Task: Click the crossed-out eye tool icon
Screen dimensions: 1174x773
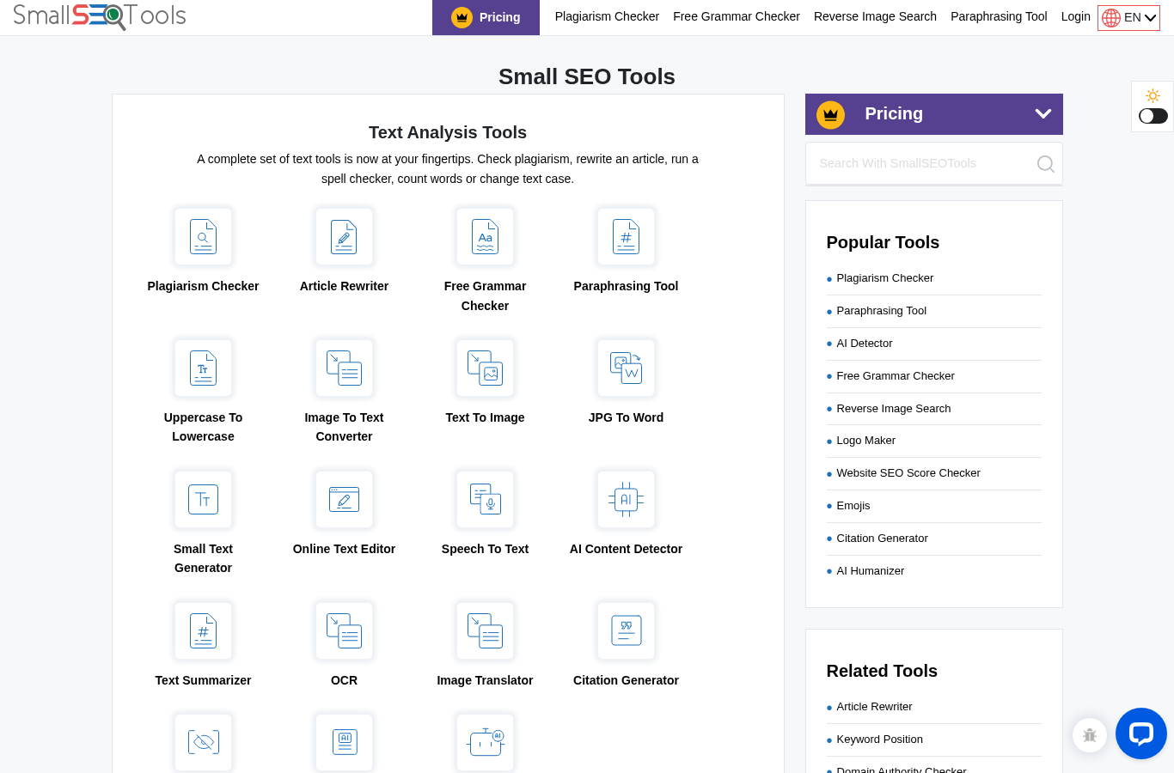Action: click(x=203, y=742)
